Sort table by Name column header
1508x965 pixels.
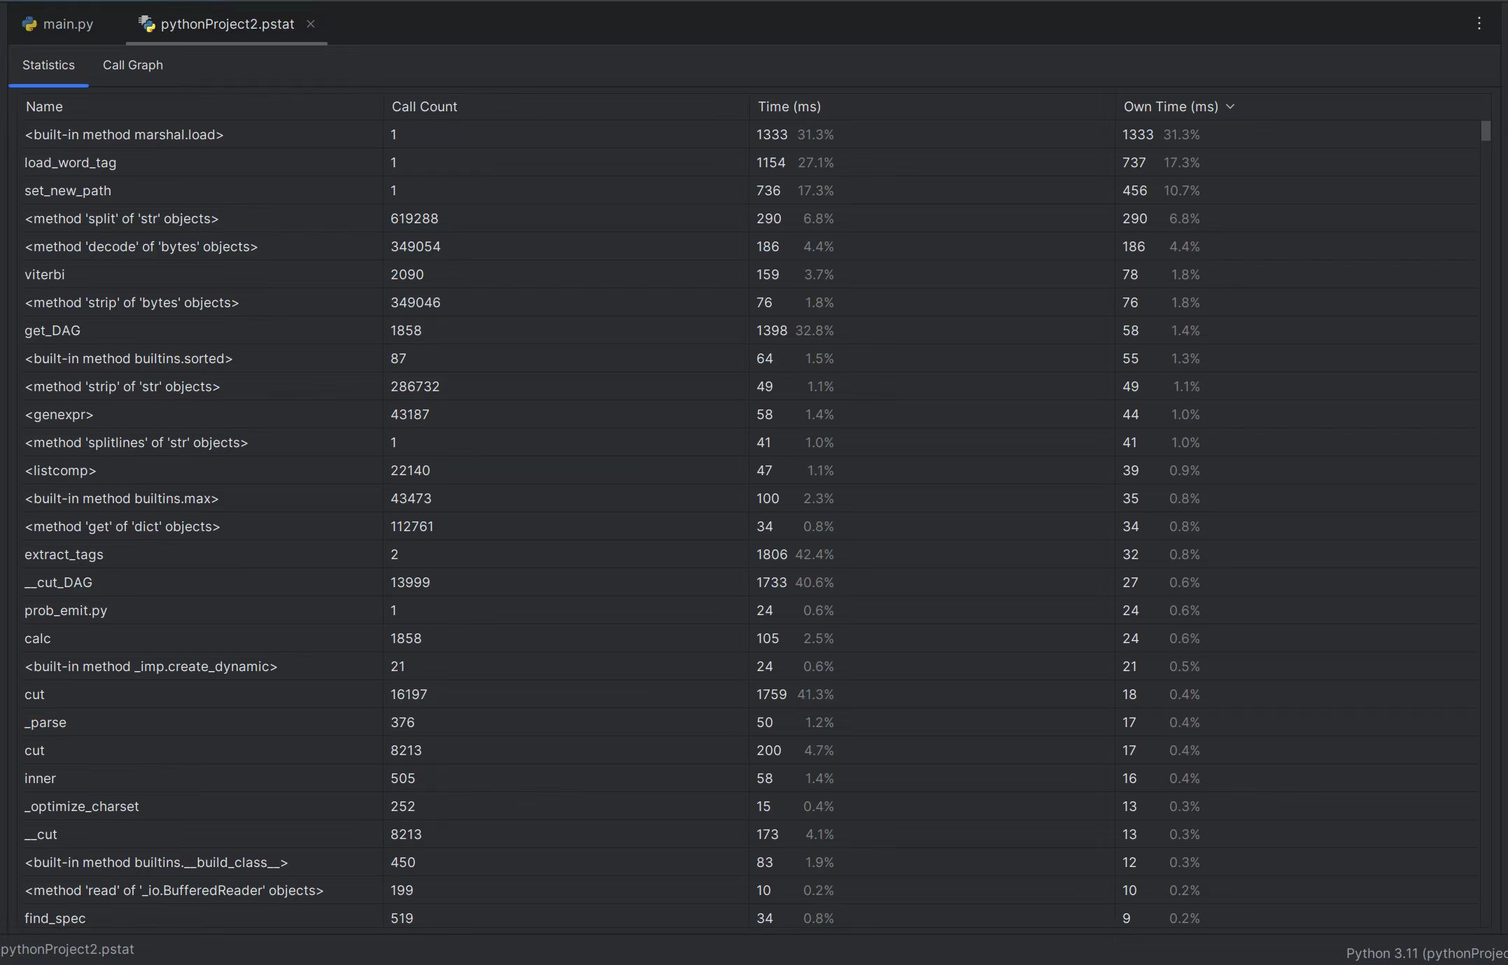(x=44, y=106)
